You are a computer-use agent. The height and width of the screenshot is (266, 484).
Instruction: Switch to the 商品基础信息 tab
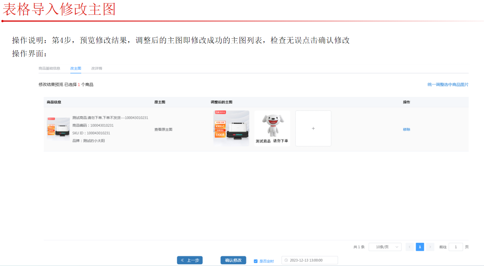pyautogui.click(x=49, y=68)
